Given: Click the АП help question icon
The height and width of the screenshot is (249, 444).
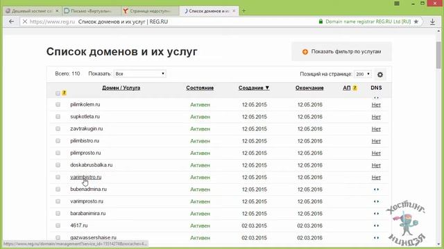Looking at the screenshot, I should pos(355,88).
